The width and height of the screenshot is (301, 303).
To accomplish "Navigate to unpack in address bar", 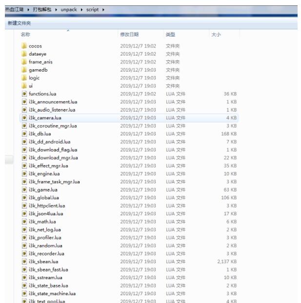I will (x=68, y=9).
